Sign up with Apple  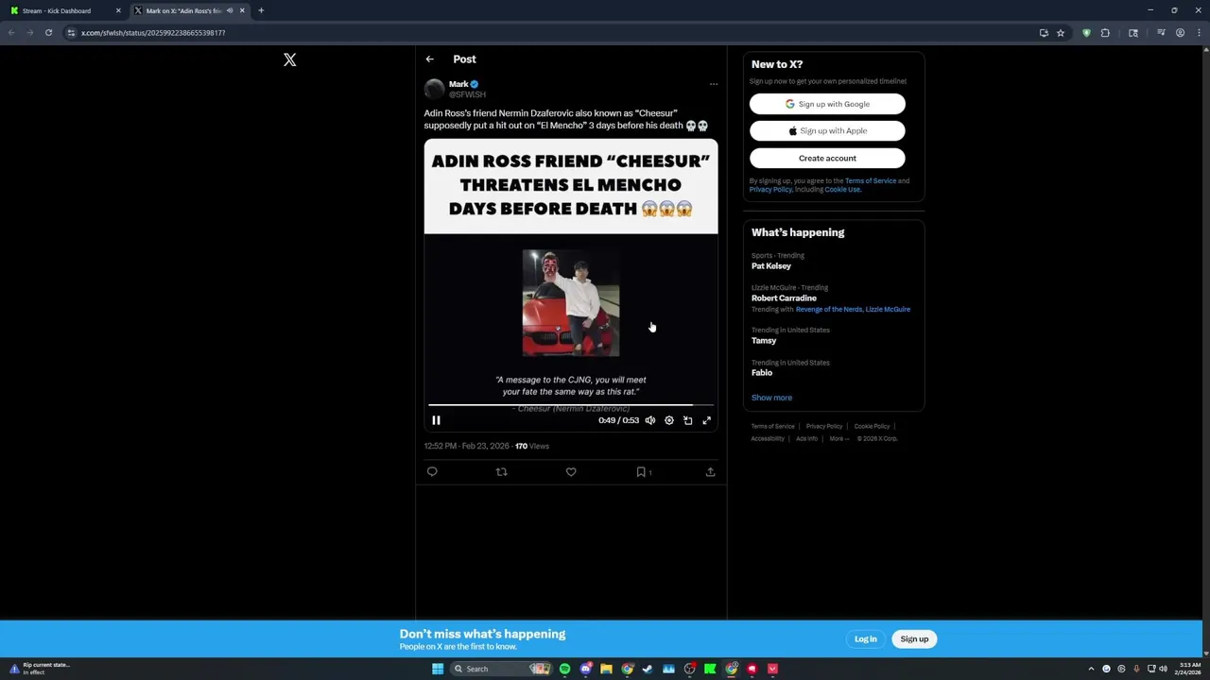tap(827, 131)
